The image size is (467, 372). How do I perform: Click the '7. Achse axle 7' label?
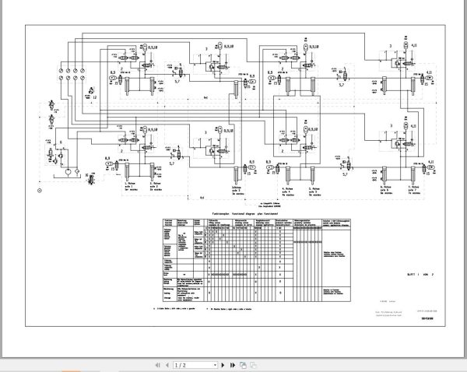click(414, 190)
